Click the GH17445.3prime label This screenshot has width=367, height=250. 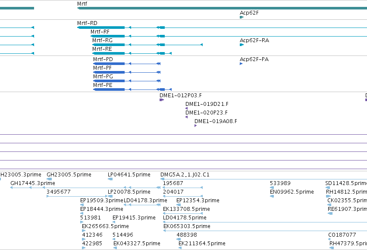pyautogui.click(x=33, y=183)
